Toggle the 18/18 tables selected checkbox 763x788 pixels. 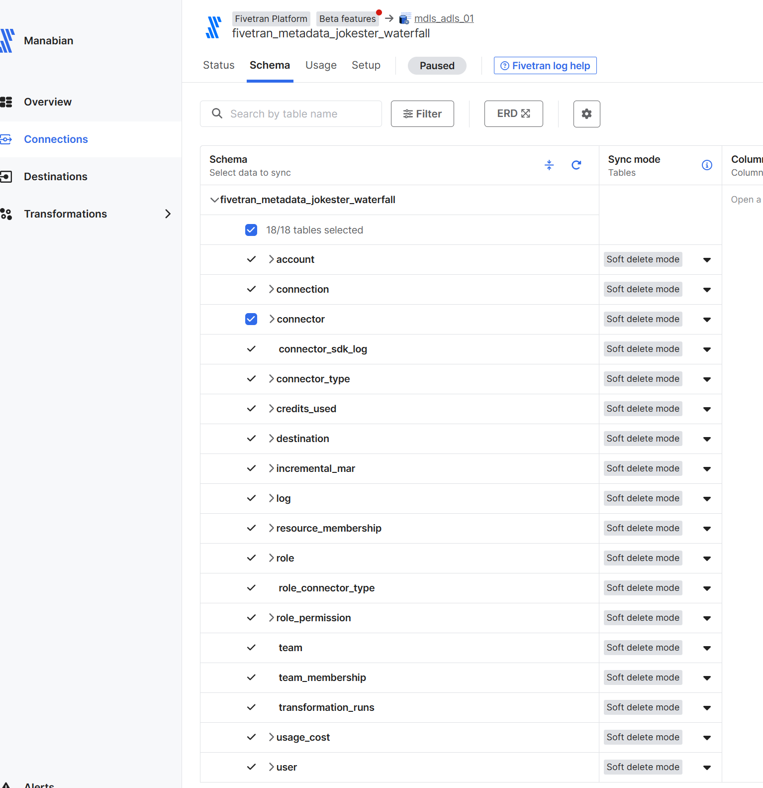point(251,230)
